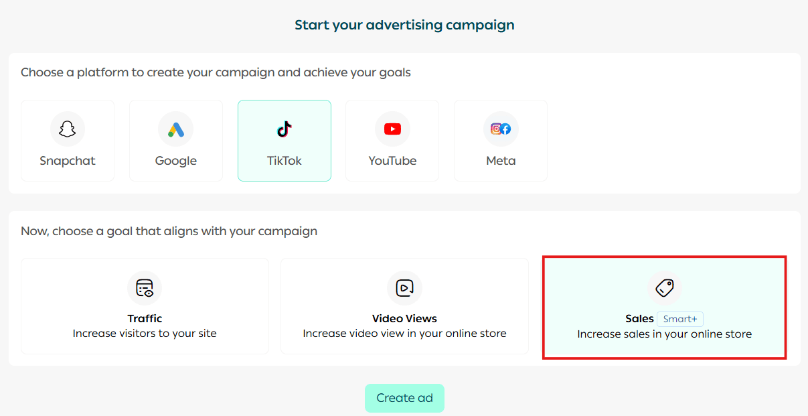Click the Meta Instagram-Facebook icon

501,129
